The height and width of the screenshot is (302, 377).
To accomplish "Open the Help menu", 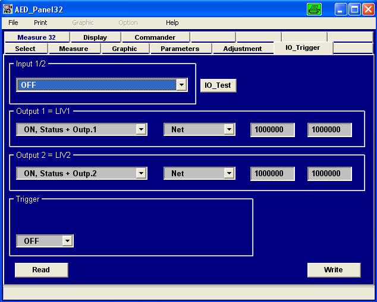I will (172, 23).
